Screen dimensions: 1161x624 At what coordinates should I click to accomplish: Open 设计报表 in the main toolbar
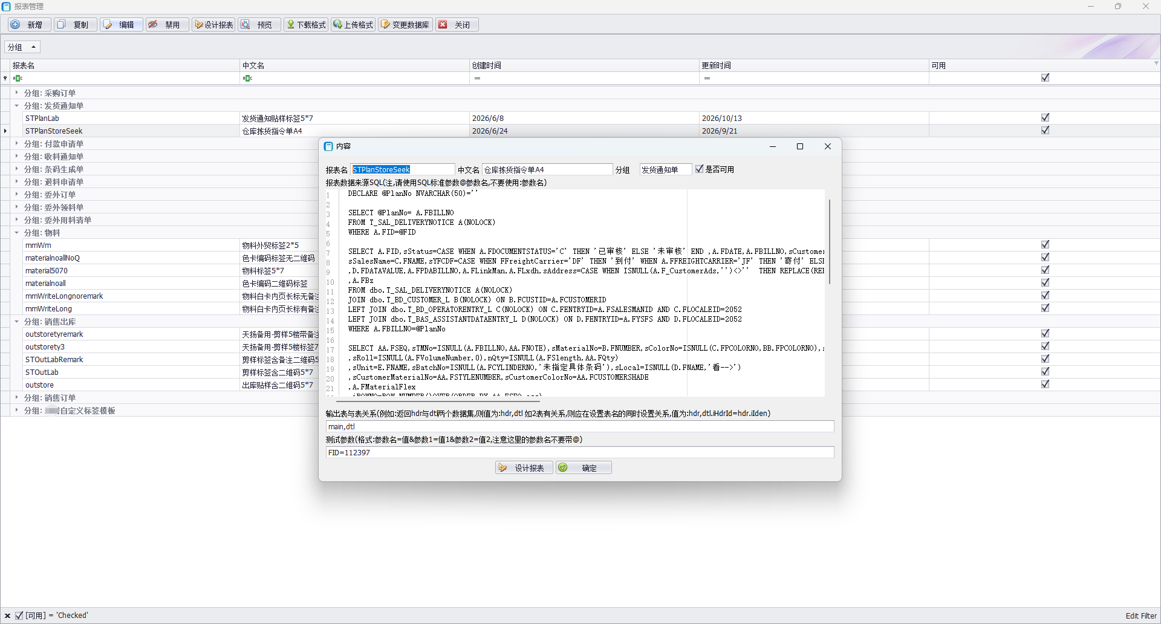(214, 25)
